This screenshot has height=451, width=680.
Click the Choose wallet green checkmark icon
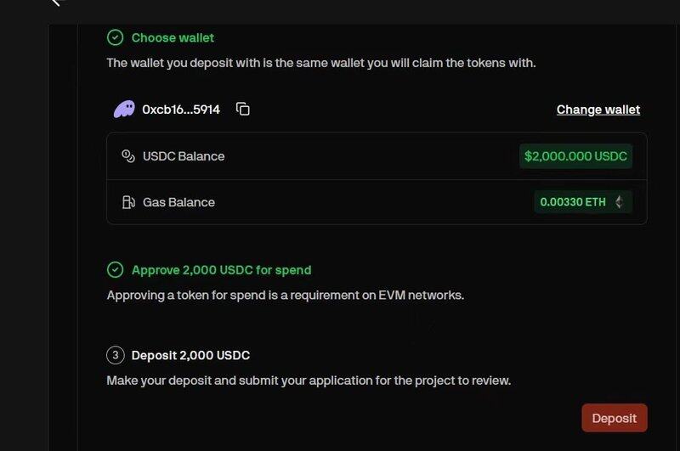click(x=116, y=37)
